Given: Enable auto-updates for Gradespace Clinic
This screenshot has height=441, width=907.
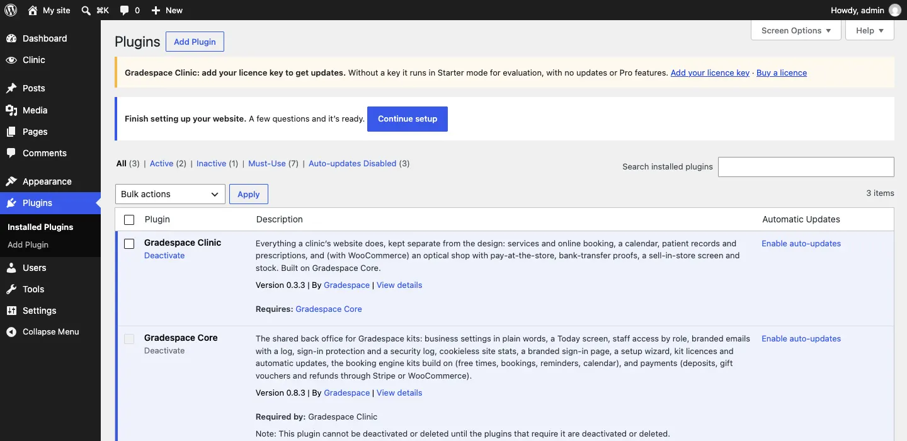Looking at the screenshot, I should click(x=801, y=243).
